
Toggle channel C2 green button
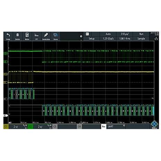click(x=31, y=127)
